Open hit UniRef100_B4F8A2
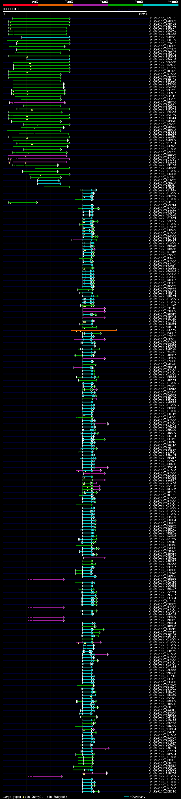Image resolution: width=181 pixels, height=799 pixels. 162,71
